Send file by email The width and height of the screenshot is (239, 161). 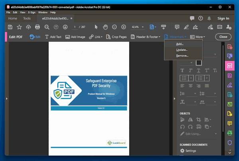219,27
